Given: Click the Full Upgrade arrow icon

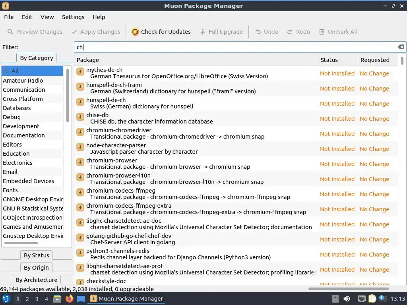Looking at the screenshot, I should coord(202,32).
